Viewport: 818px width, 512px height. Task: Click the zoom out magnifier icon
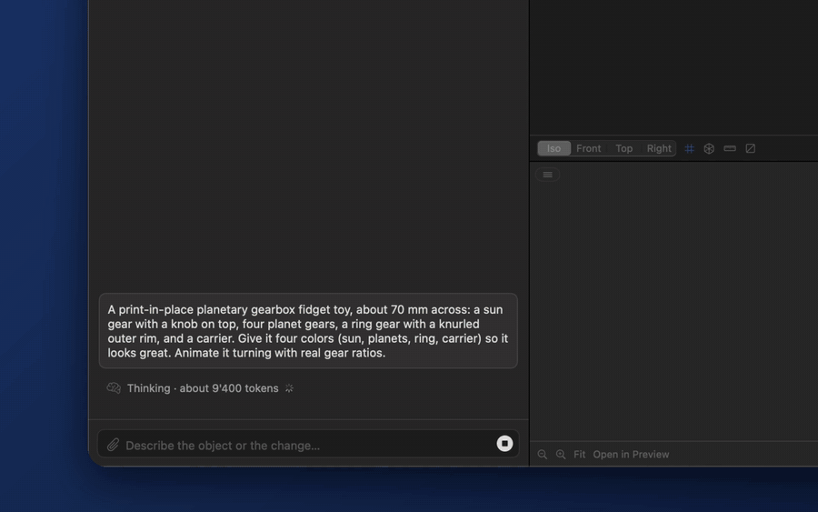pos(543,455)
